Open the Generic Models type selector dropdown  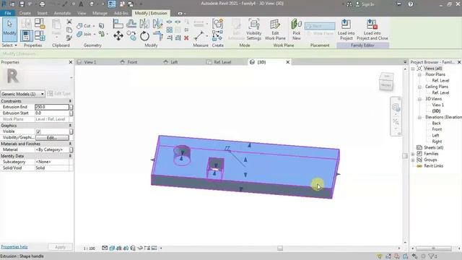[x=22, y=94]
